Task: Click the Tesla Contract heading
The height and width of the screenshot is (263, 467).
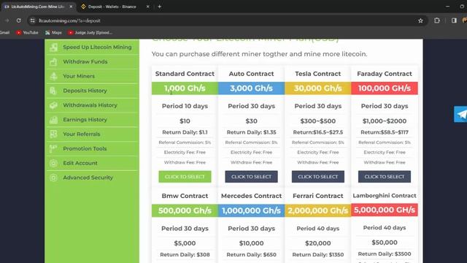Action: pos(318,74)
